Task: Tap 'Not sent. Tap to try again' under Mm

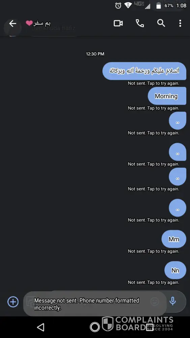Action: [x=154, y=251]
